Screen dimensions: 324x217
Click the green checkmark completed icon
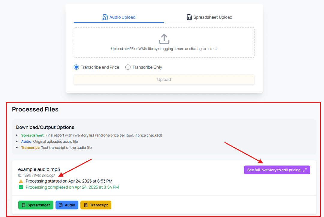click(21, 187)
